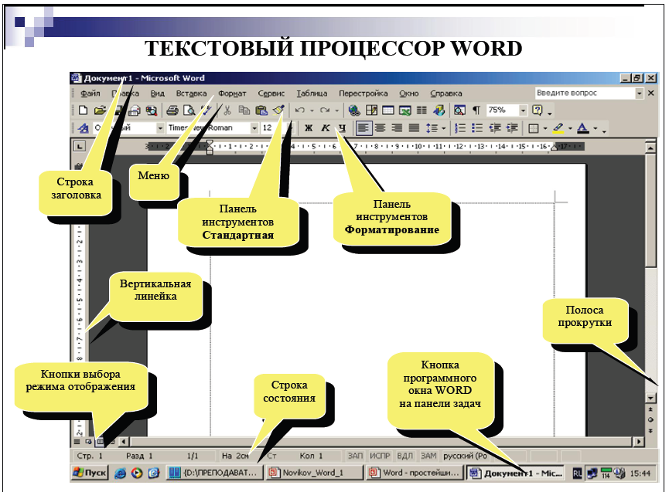
Task: Expand the line spacing options arrow
Action: tap(444, 127)
